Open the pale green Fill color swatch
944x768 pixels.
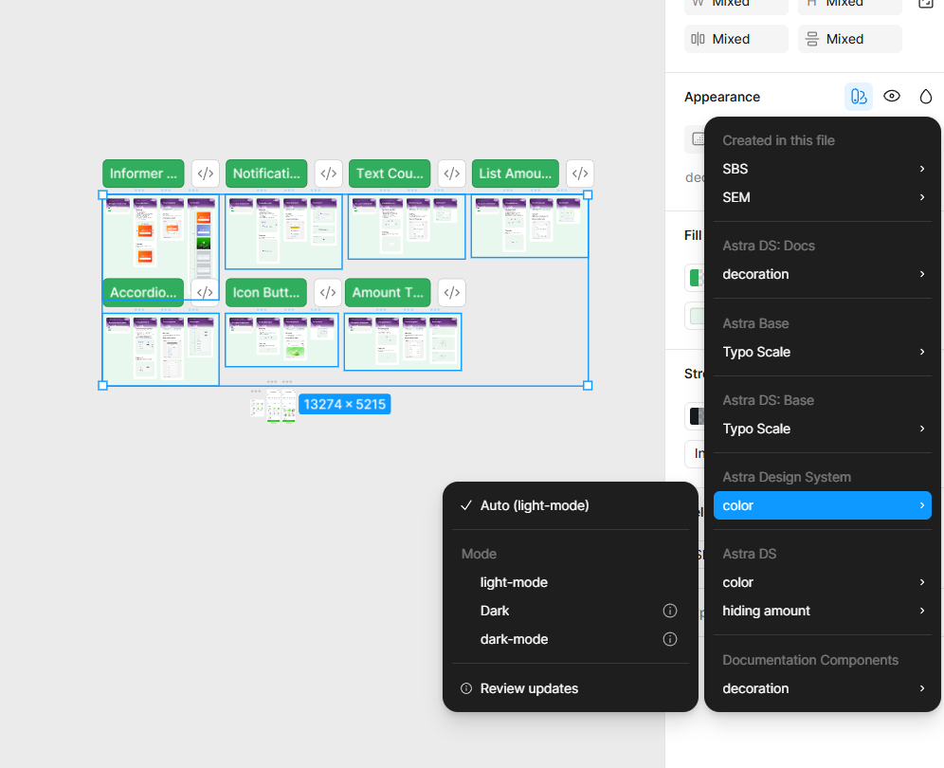[697, 317]
